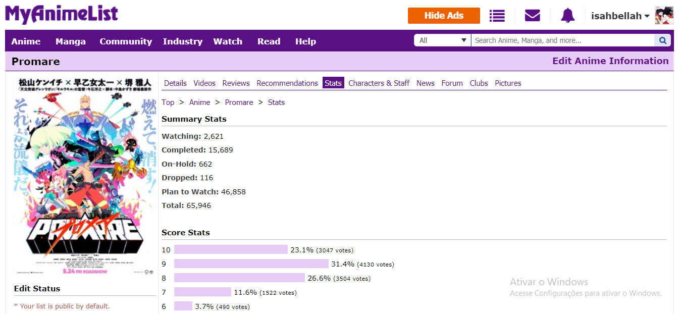Click Edit Anime Information link
The height and width of the screenshot is (314, 680).
point(610,61)
